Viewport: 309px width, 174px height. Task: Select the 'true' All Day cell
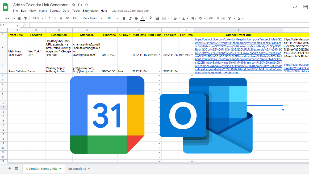[124, 65]
